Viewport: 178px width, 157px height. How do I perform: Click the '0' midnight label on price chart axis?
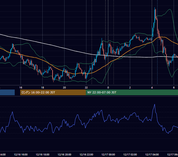(x=108, y=88)
